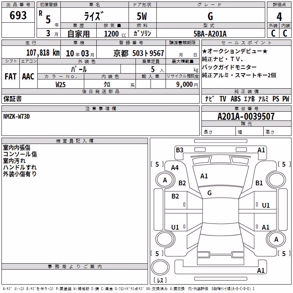
Task: Click the NMZK-W73D note text
Action: click(x=16, y=116)
